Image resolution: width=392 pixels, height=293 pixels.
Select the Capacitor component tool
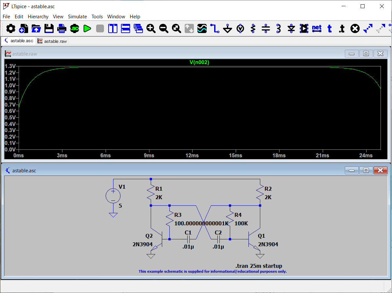(266, 29)
